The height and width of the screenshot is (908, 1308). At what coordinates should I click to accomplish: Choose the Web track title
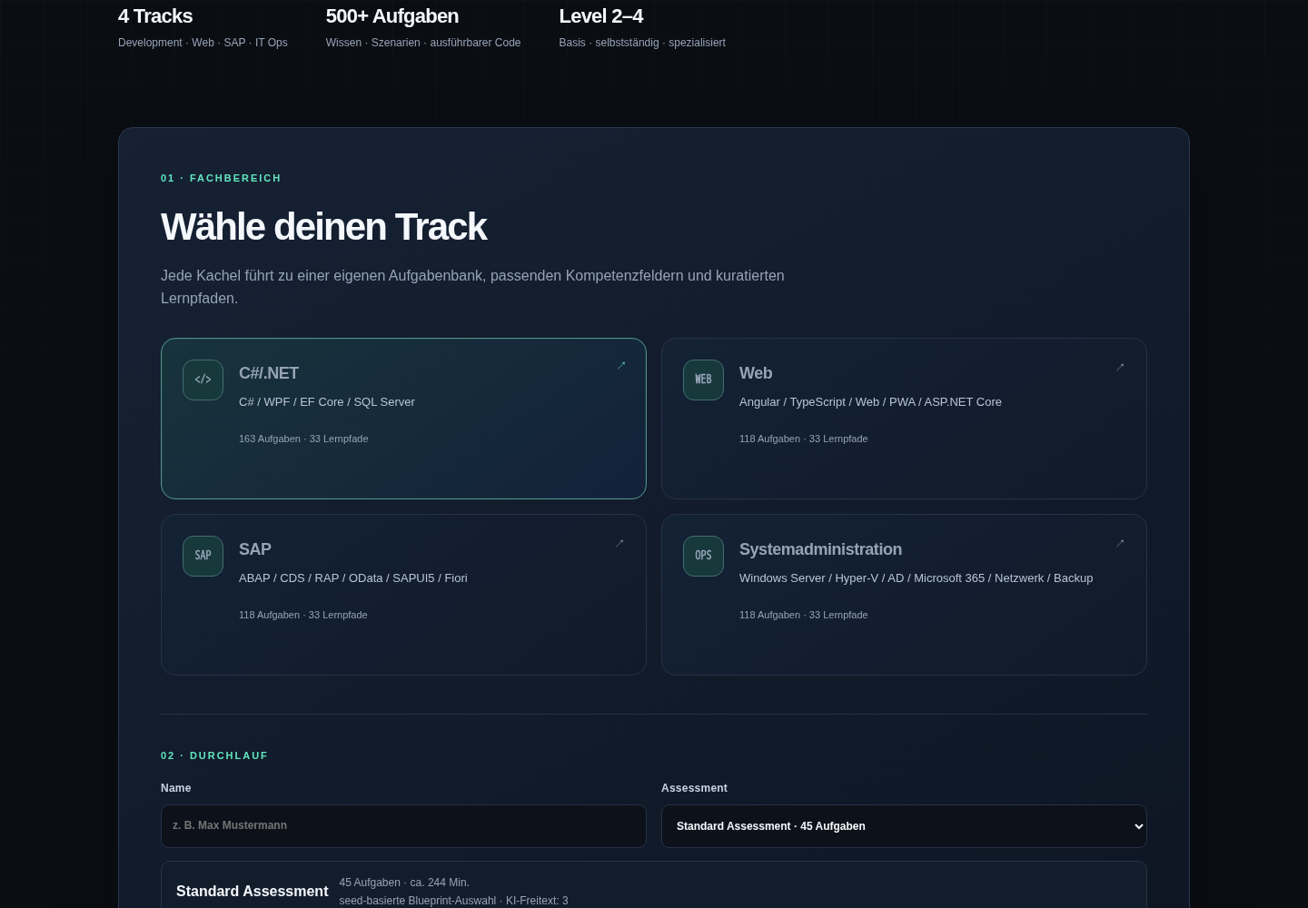tap(756, 373)
